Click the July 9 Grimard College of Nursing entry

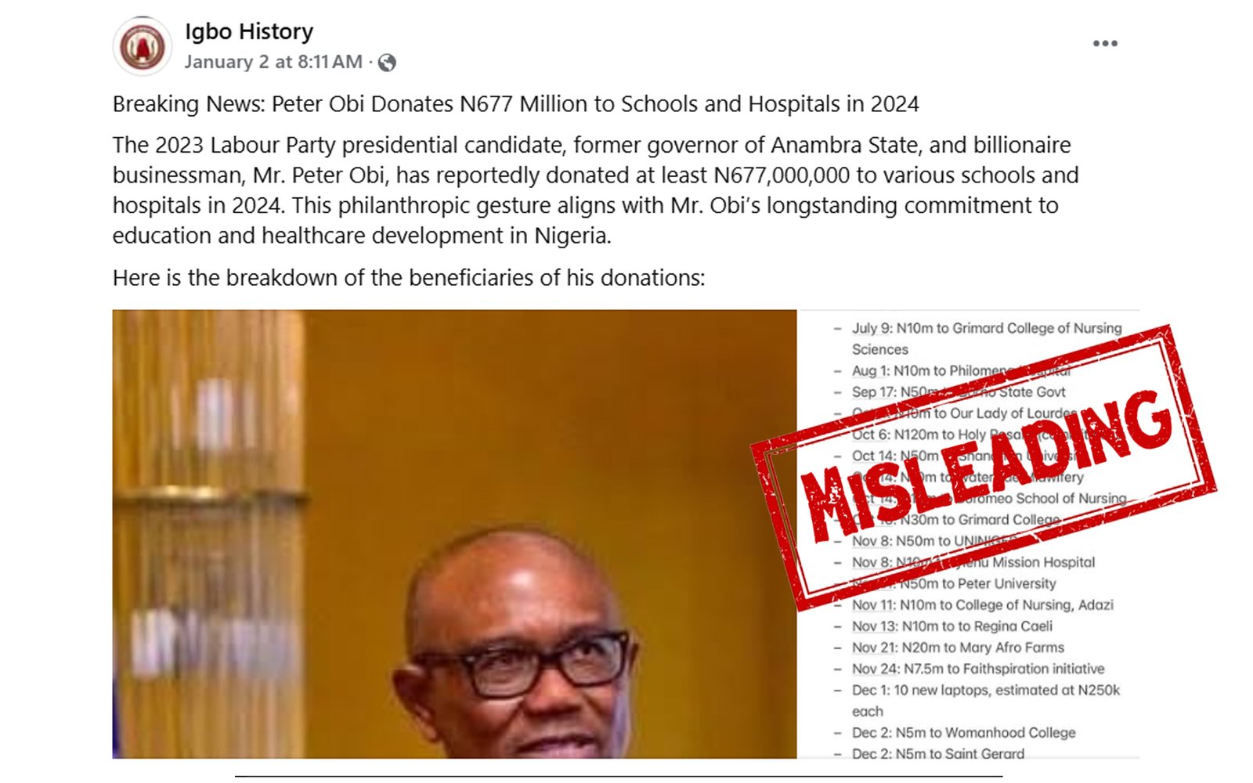click(987, 339)
